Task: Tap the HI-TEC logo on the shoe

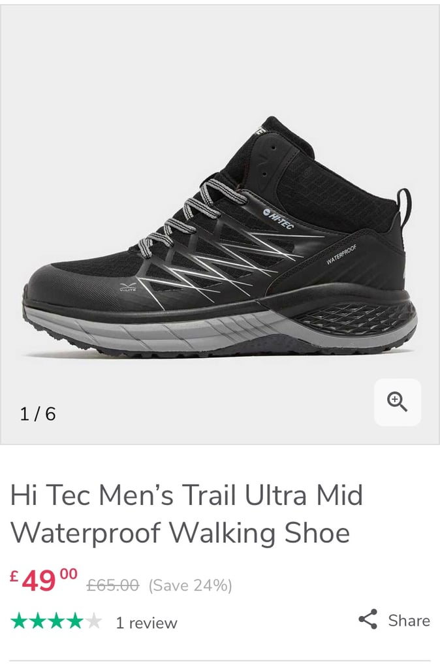Action: pos(278,218)
